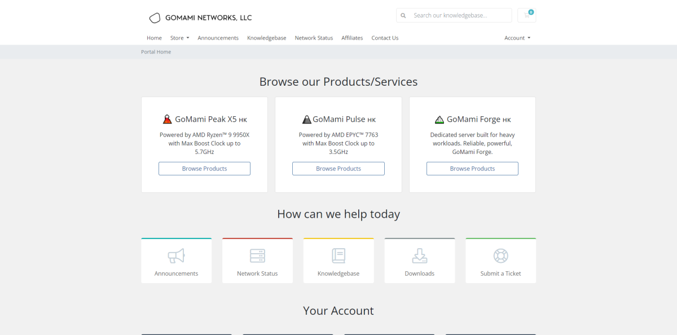This screenshot has width=677, height=335.
Task: Click the Announcements megaphone icon
Action: click(x=176, y=256)
